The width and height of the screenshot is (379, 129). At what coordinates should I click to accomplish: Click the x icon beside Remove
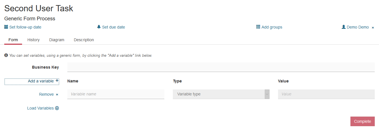coord(57,95)
